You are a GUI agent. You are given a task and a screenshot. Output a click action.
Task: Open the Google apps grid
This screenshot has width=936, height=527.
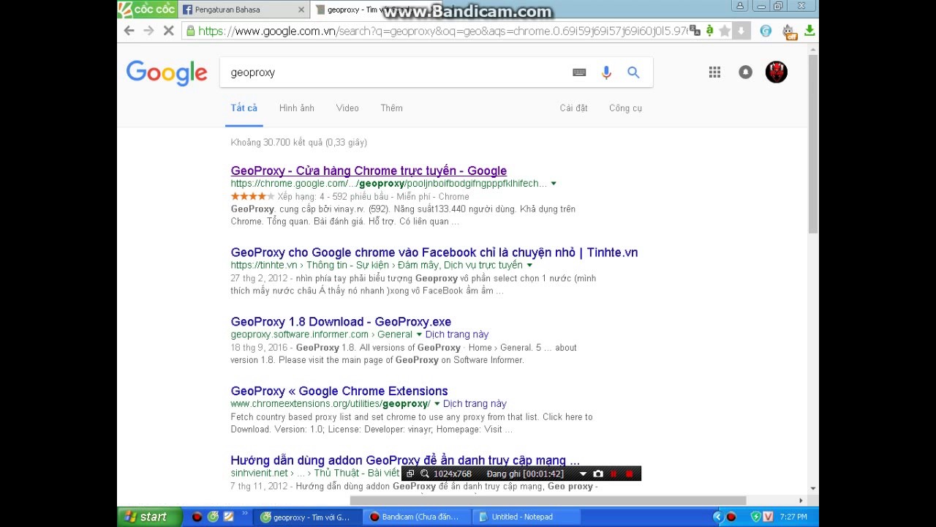(x=714, y=72)
